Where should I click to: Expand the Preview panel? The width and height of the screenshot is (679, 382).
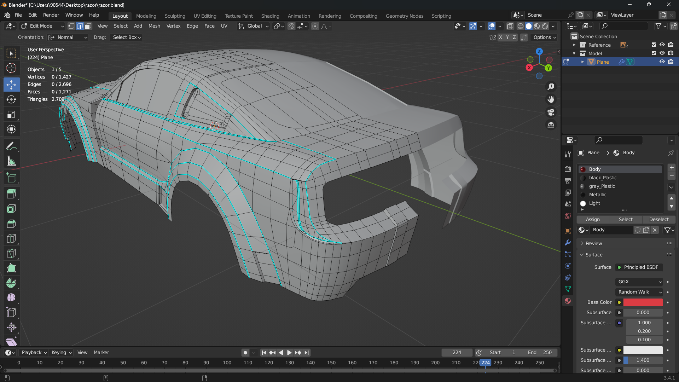click(x=593, y=243)
